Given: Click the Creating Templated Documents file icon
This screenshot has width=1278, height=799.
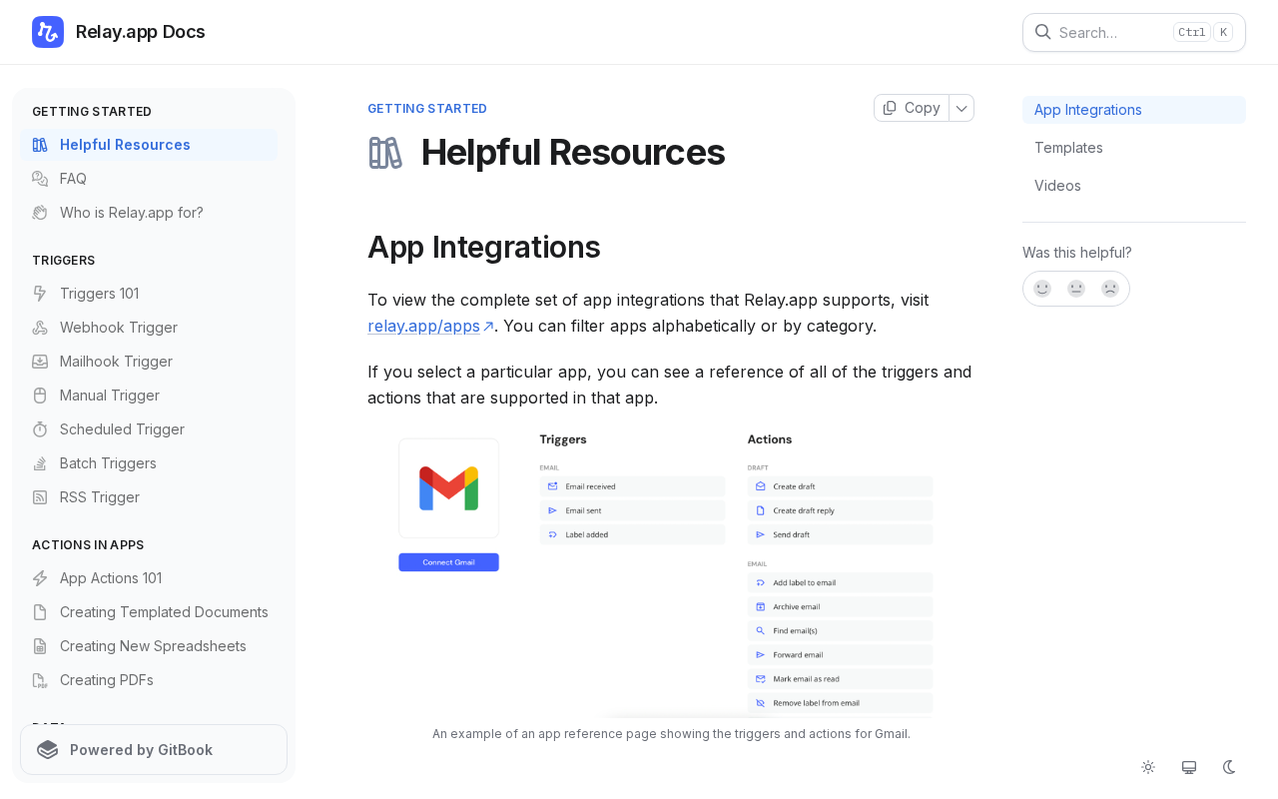Looking at the screenshot, I should click(x=40, y=612).
